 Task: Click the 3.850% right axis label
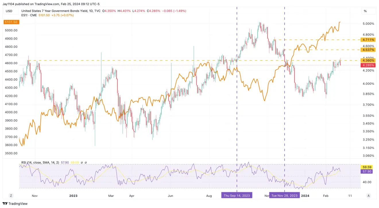click(368, 94)
